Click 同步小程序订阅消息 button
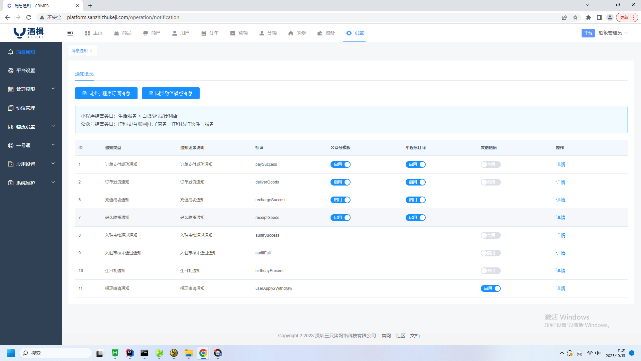This screenshot has width=641, height=361. (106, 93)
